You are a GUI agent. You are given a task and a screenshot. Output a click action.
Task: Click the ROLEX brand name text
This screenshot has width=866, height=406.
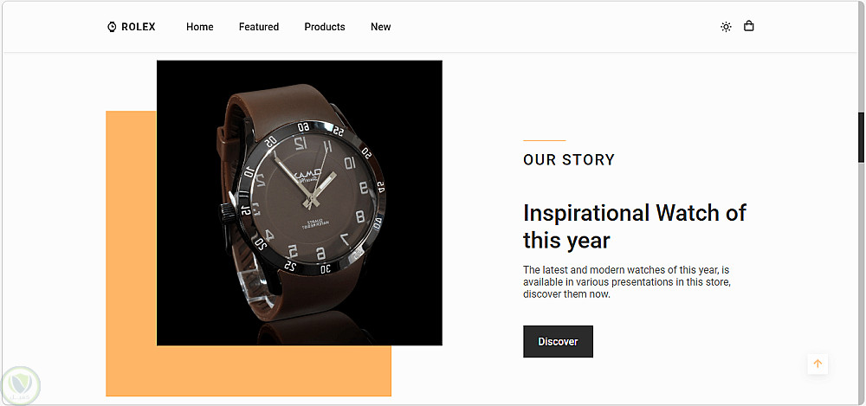click(139, 27)
